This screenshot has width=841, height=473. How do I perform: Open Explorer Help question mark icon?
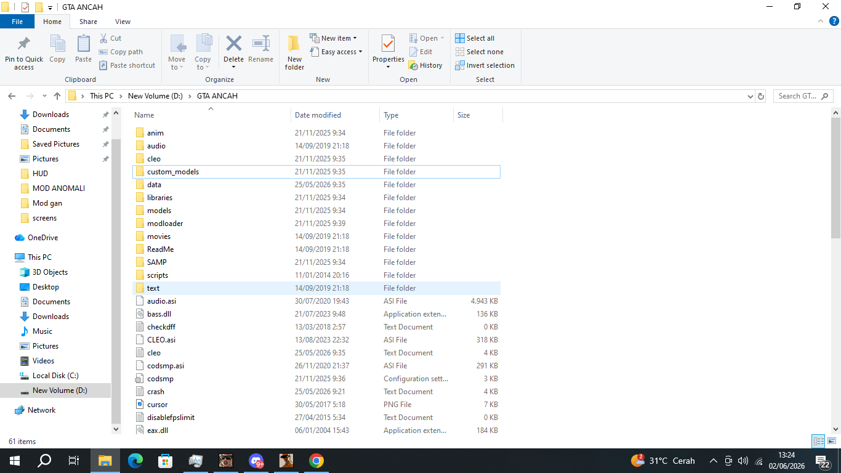tap(834, 21)
